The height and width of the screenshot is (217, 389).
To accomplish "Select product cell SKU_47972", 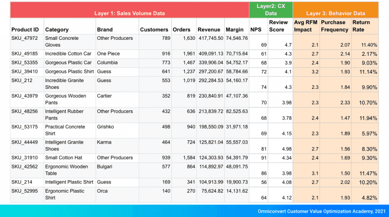I will point(24,37).
